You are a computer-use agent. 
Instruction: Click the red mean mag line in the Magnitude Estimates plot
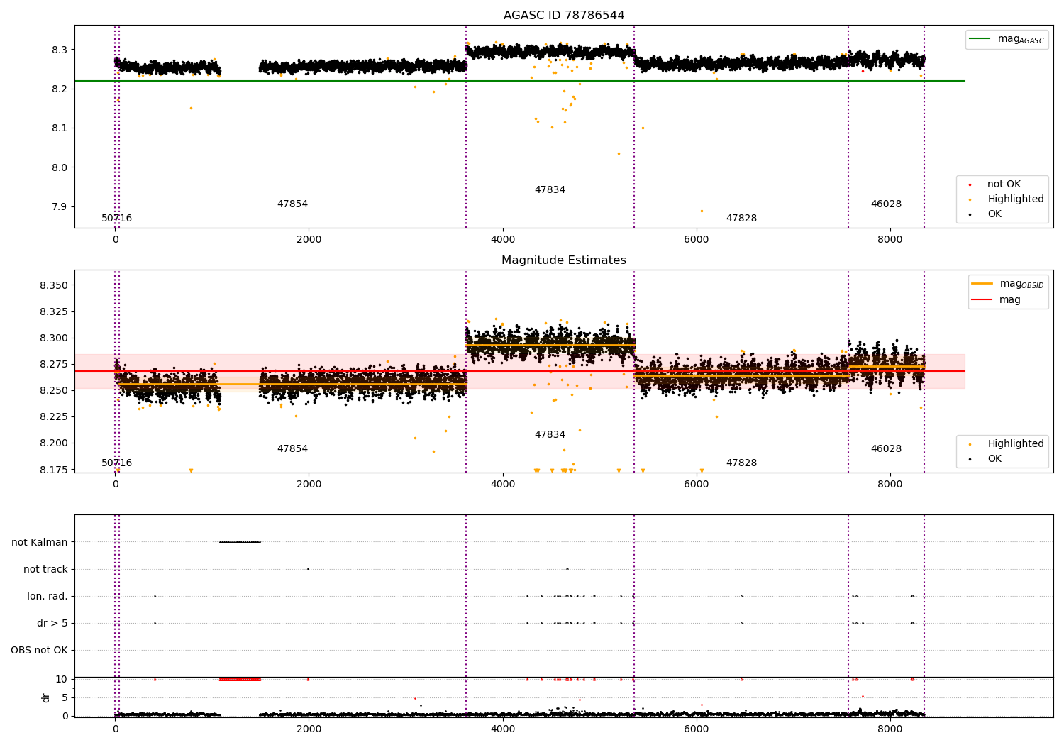pos(520,371)
